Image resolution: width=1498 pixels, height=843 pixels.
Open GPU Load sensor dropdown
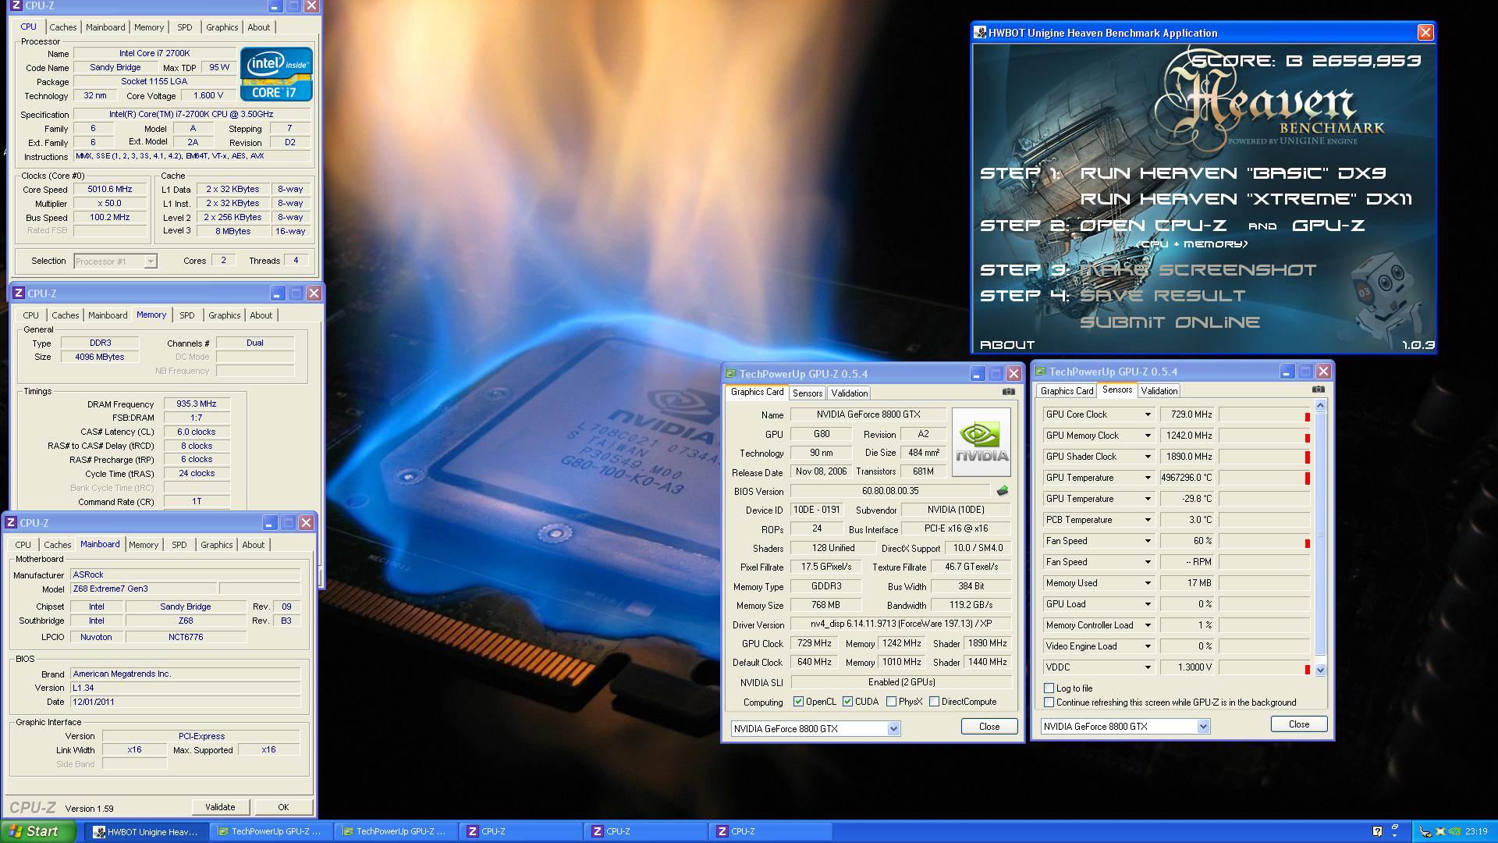[x=1148, y=604]
